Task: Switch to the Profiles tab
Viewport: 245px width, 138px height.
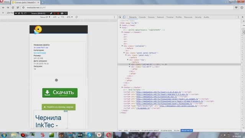Action: 179,17
